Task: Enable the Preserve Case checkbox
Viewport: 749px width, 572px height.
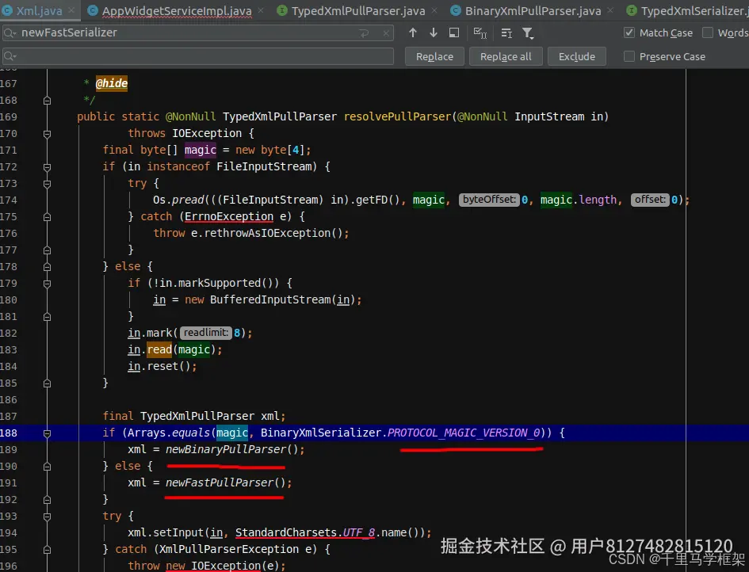Action: tap(629, 56)
